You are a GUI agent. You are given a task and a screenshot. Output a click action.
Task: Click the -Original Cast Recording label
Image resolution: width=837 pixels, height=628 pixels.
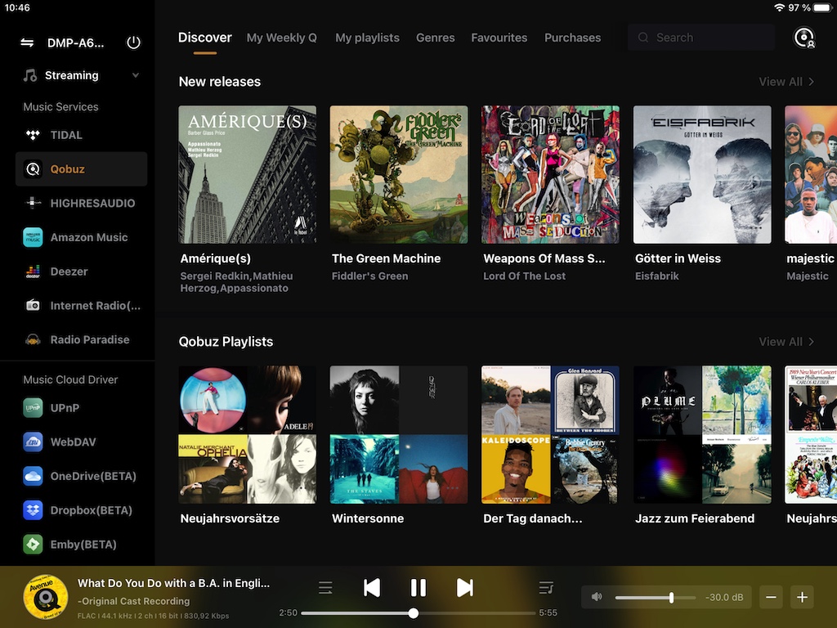(x=133, y=601)
